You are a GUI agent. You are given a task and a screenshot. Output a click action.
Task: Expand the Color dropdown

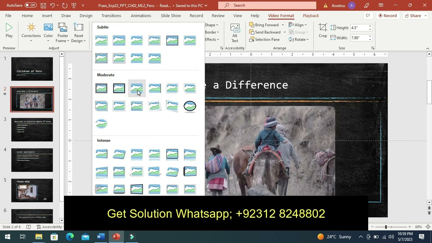coord(48,41)
